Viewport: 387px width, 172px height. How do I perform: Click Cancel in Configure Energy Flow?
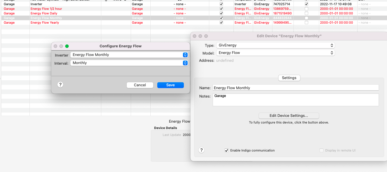(x=140, y=85)
